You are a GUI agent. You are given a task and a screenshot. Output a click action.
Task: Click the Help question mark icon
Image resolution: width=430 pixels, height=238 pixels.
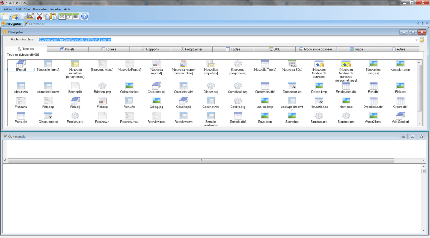85,16
